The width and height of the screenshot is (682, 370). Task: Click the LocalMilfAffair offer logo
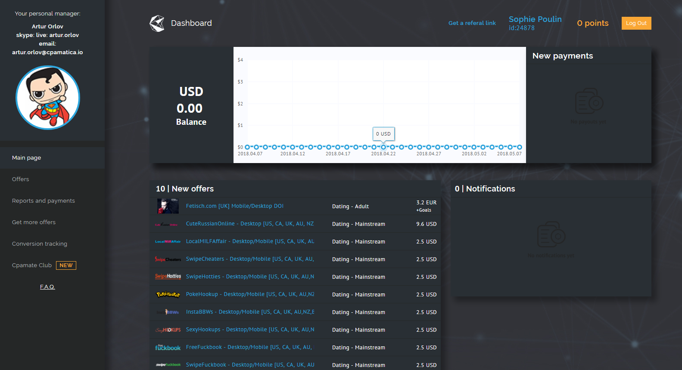pyautogui.click(x=168, y=242)
